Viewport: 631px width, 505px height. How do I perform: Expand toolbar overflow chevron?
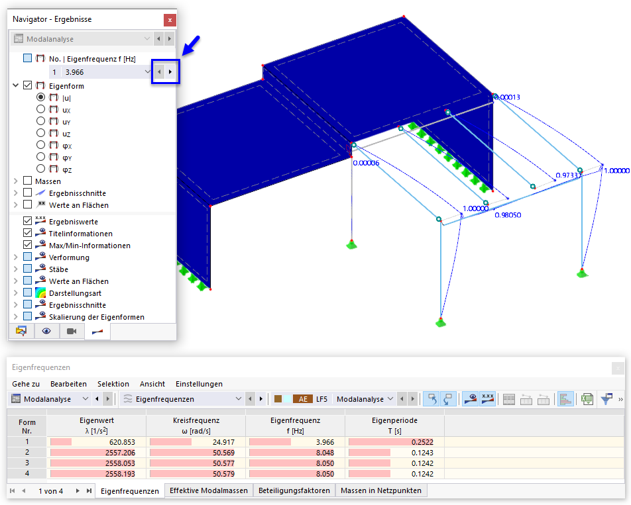[620, 399]
